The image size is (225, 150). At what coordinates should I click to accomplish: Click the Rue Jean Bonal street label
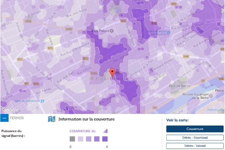click(76, 13)
